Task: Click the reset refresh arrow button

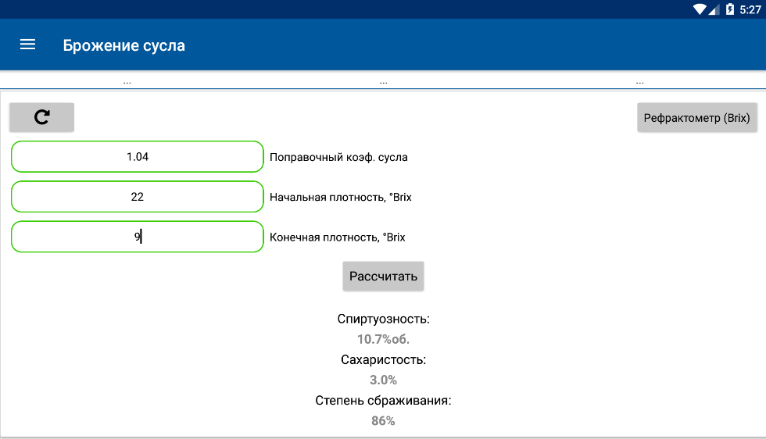Action: coord(41,117)
